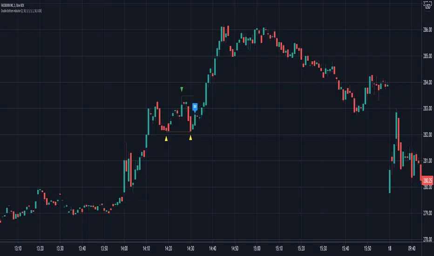Click the 14:30 time axis label
This screenshot has height=256, width=434.
191,249
